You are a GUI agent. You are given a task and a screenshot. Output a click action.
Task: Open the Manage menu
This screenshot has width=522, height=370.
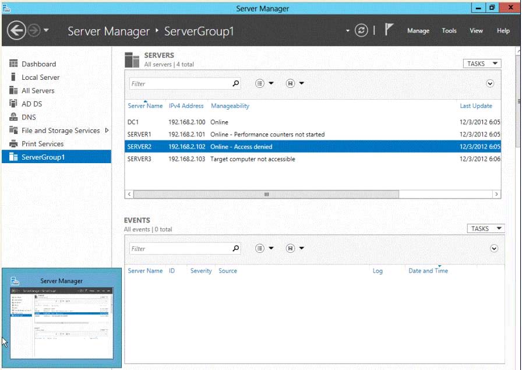(x=418, y=31)
